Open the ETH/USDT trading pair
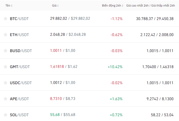The height and width of the screenshot is (121, 179). tap(19, 35)
